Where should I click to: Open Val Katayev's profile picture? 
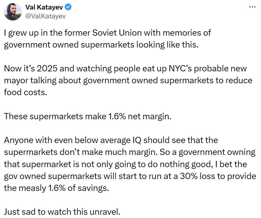(13, 12)
